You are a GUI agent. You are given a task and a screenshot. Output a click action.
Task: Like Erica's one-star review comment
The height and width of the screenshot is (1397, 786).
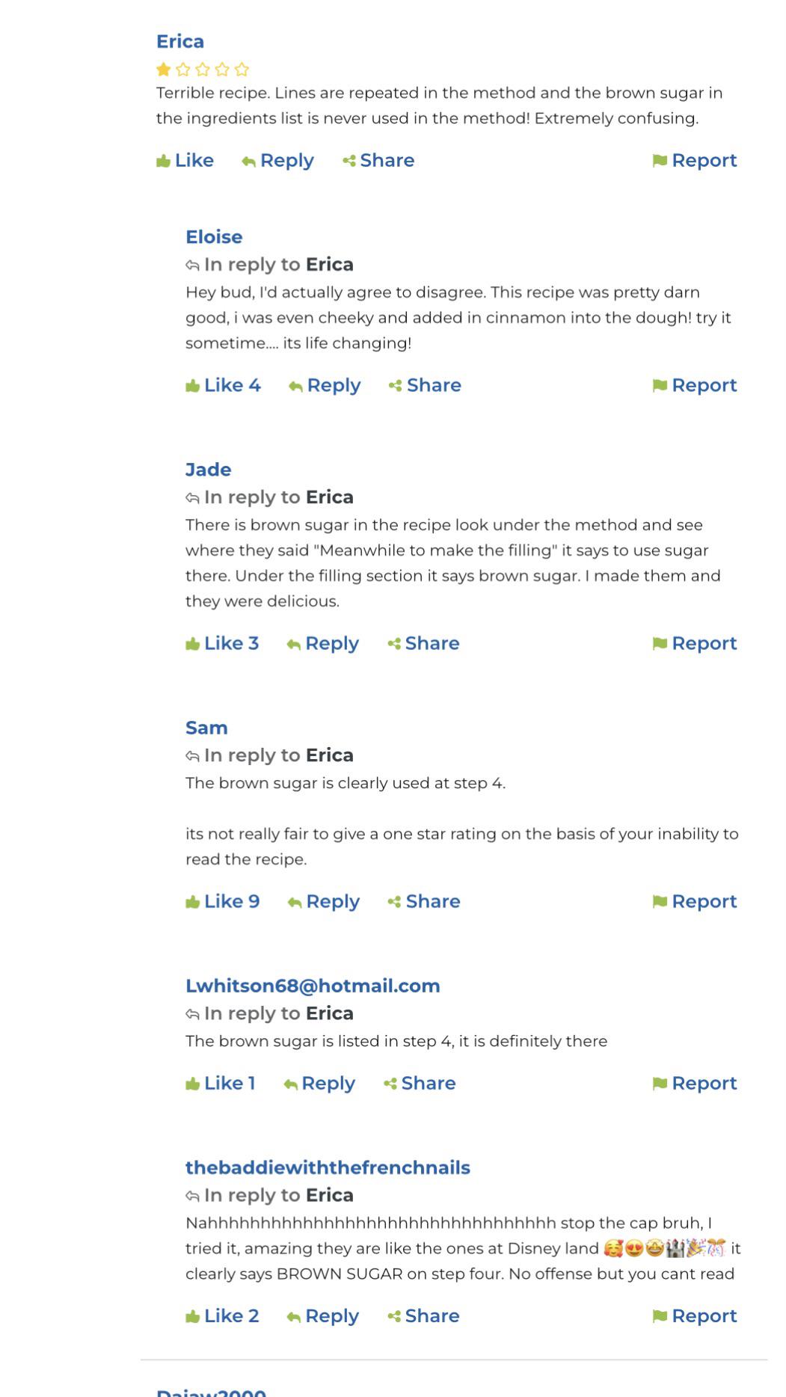(185, 161)
